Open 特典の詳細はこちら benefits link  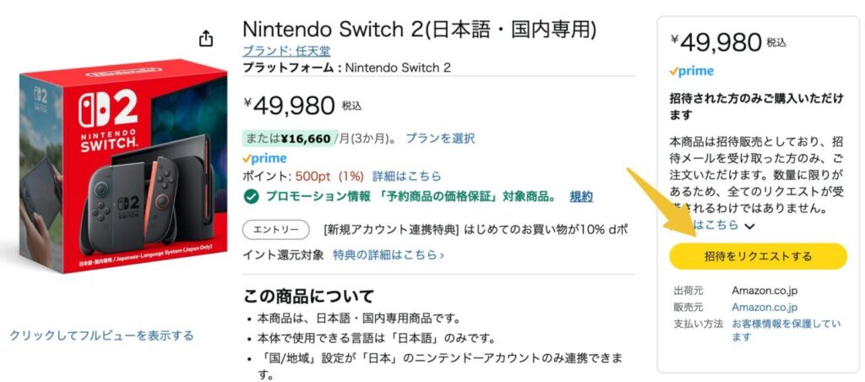pos(389,254)
